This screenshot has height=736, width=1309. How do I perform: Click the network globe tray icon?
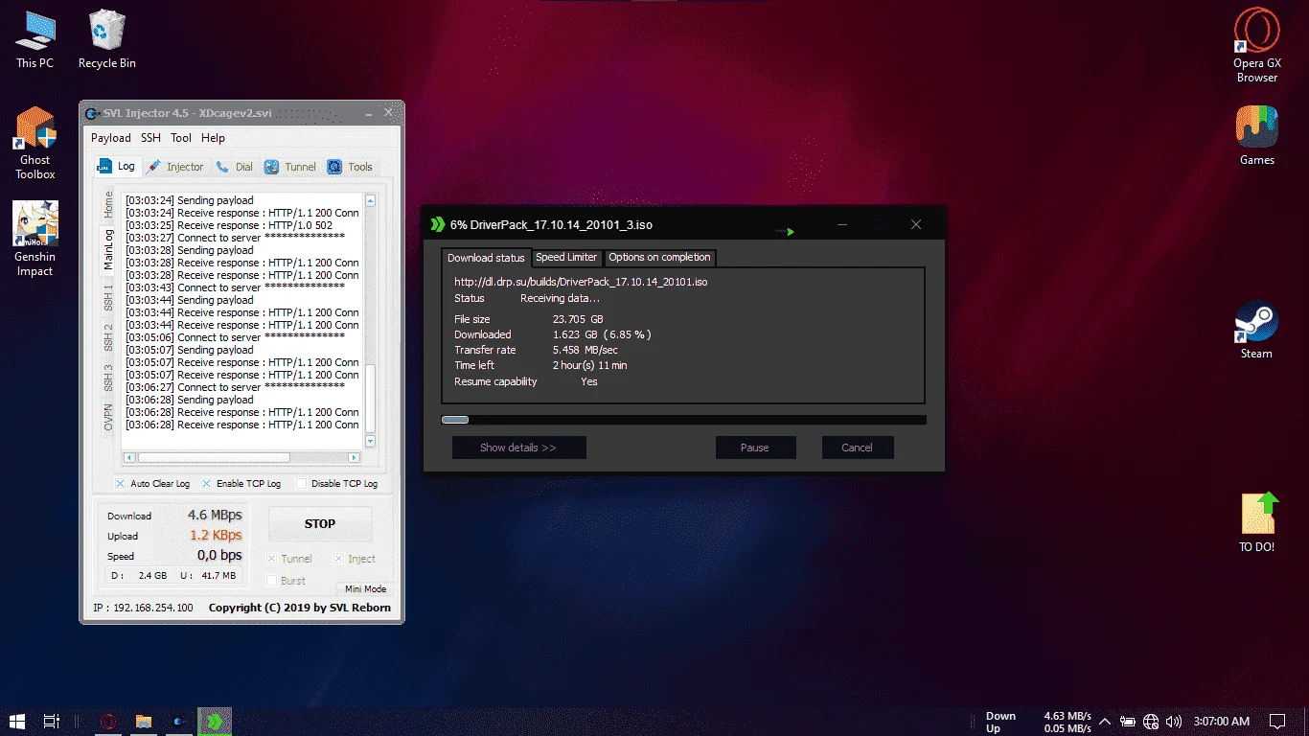pos(1151,721)
